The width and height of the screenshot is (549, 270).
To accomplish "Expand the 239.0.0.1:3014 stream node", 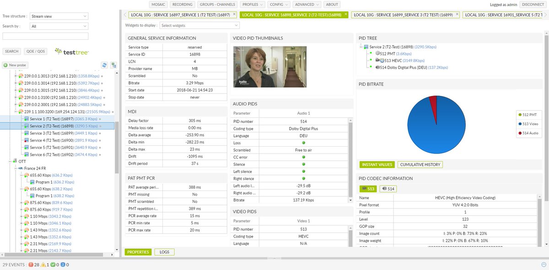I will [15, 83].
